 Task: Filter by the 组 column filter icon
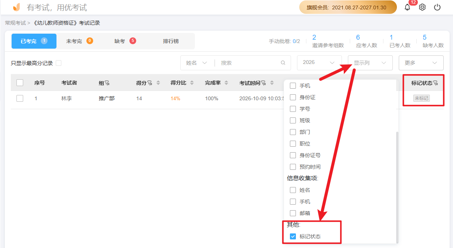(x=107, y=83)
